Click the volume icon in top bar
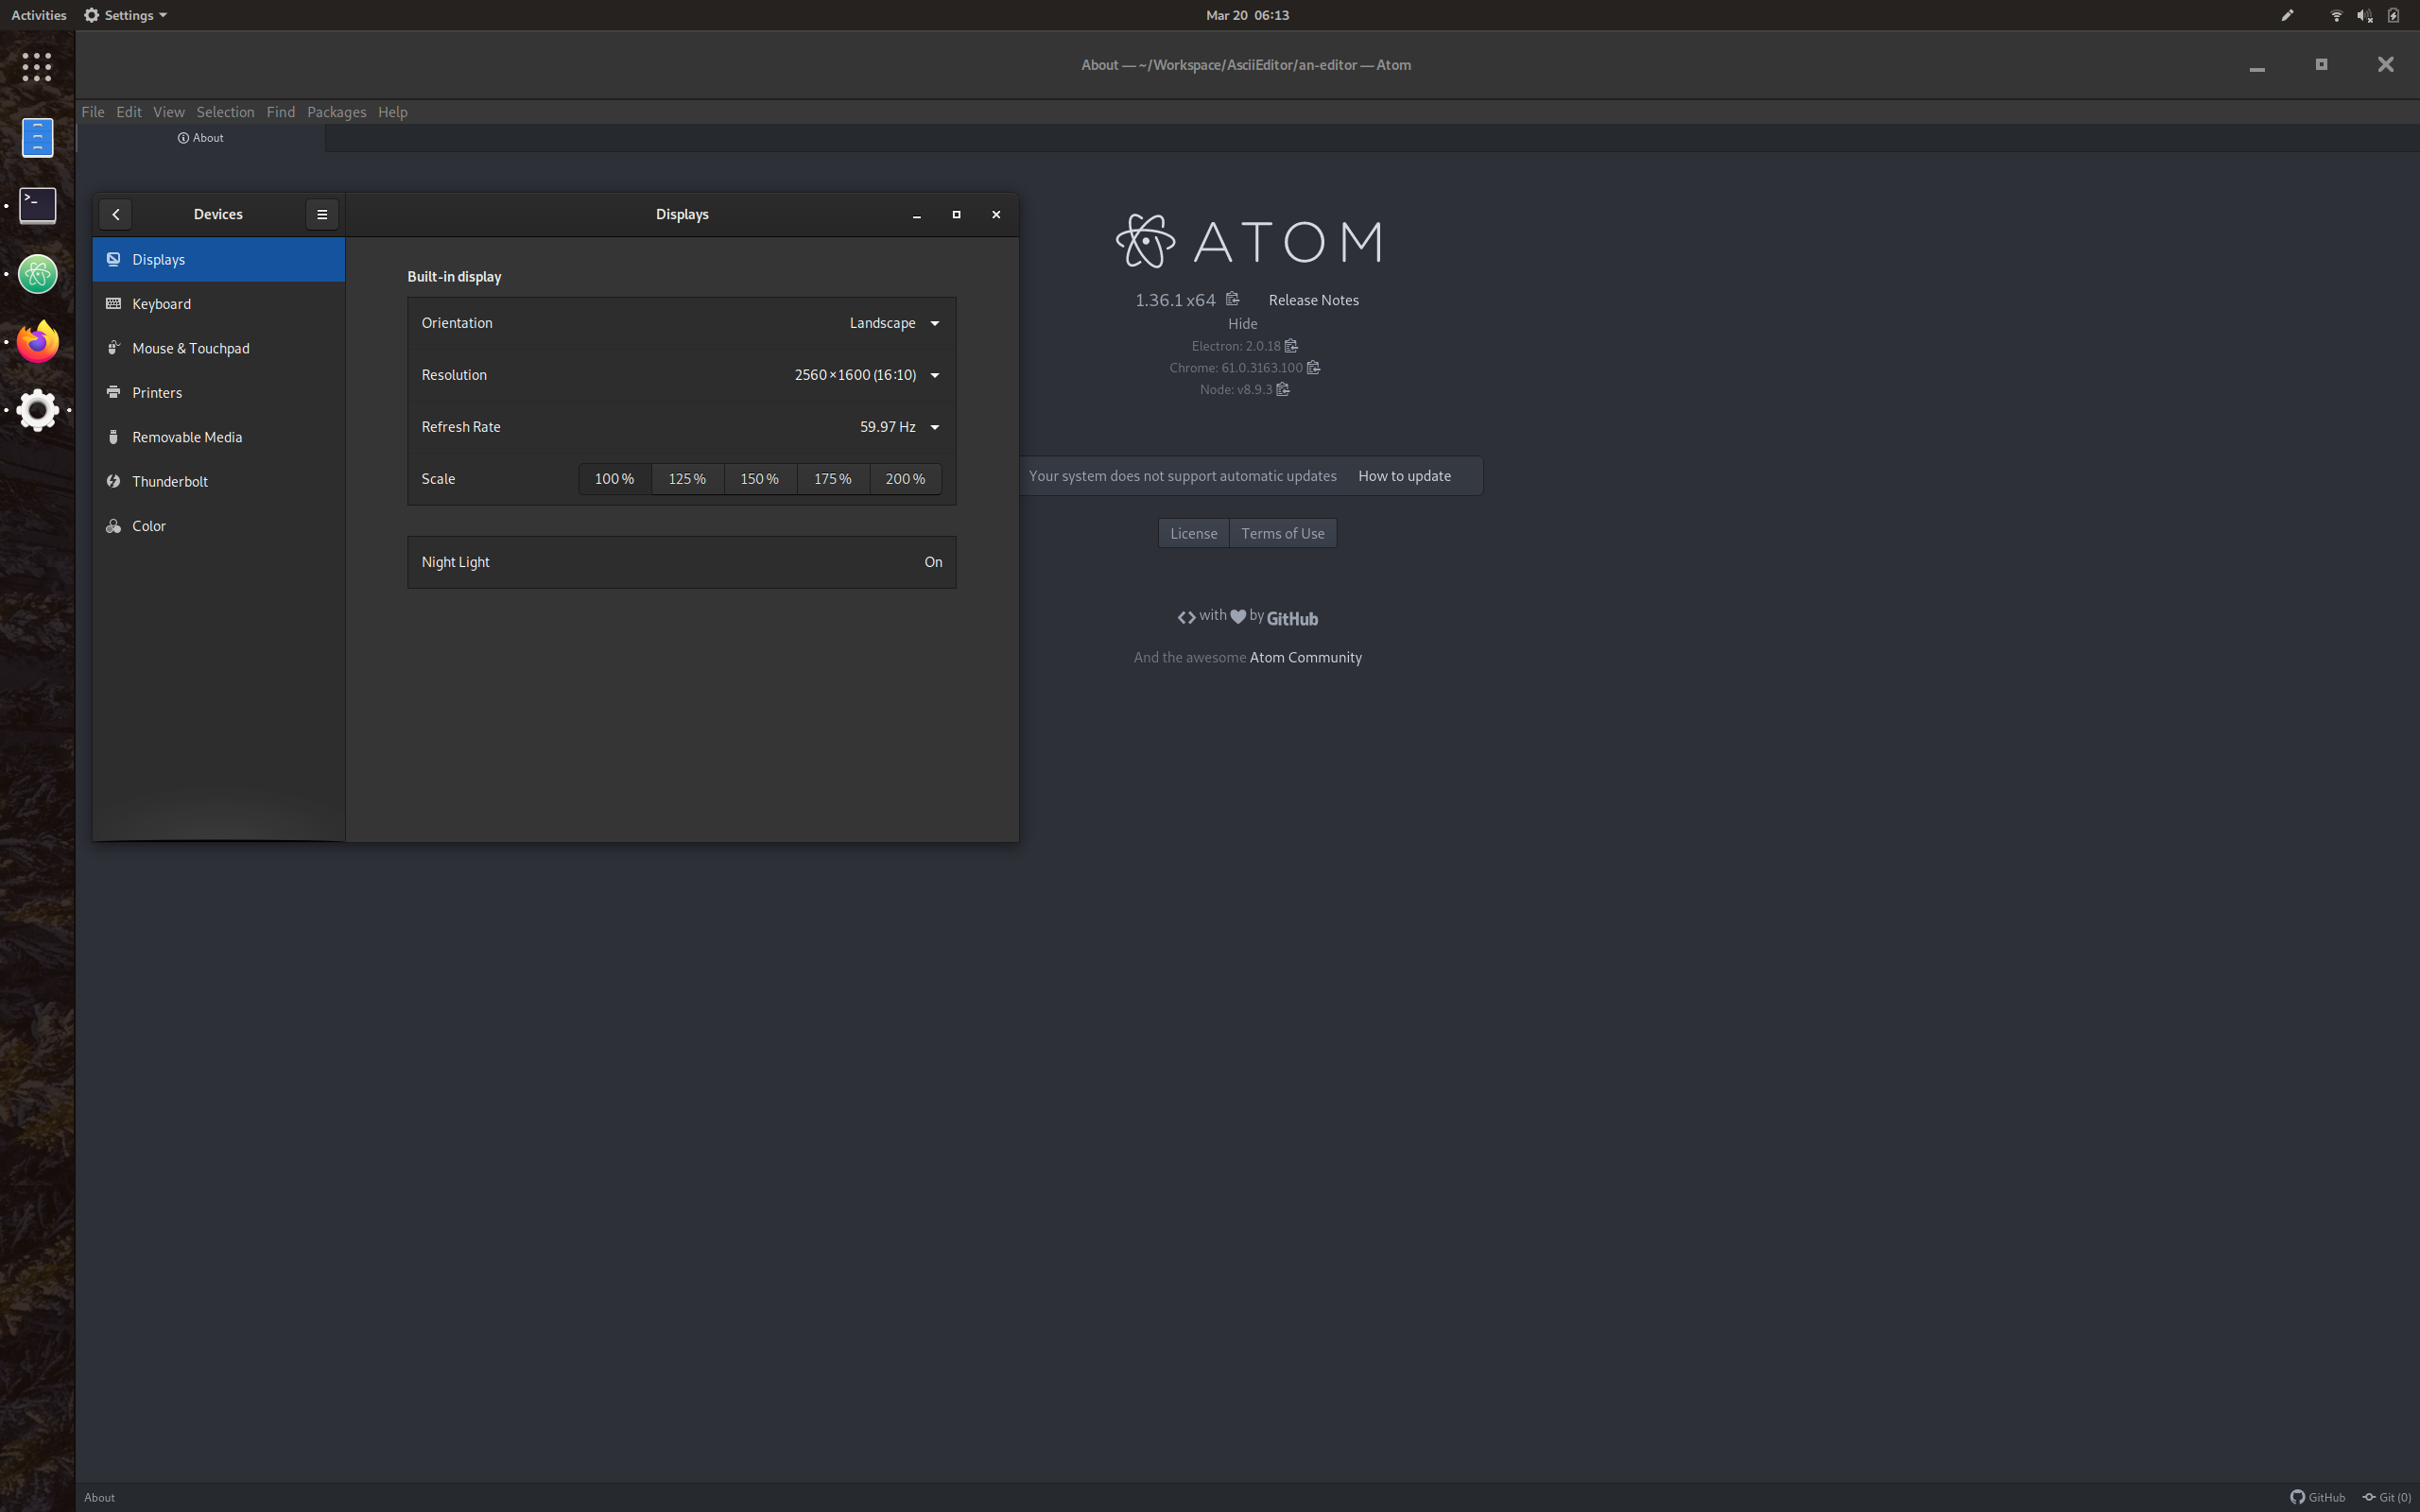The image size is (2420, 1512). pos(2364,15)
